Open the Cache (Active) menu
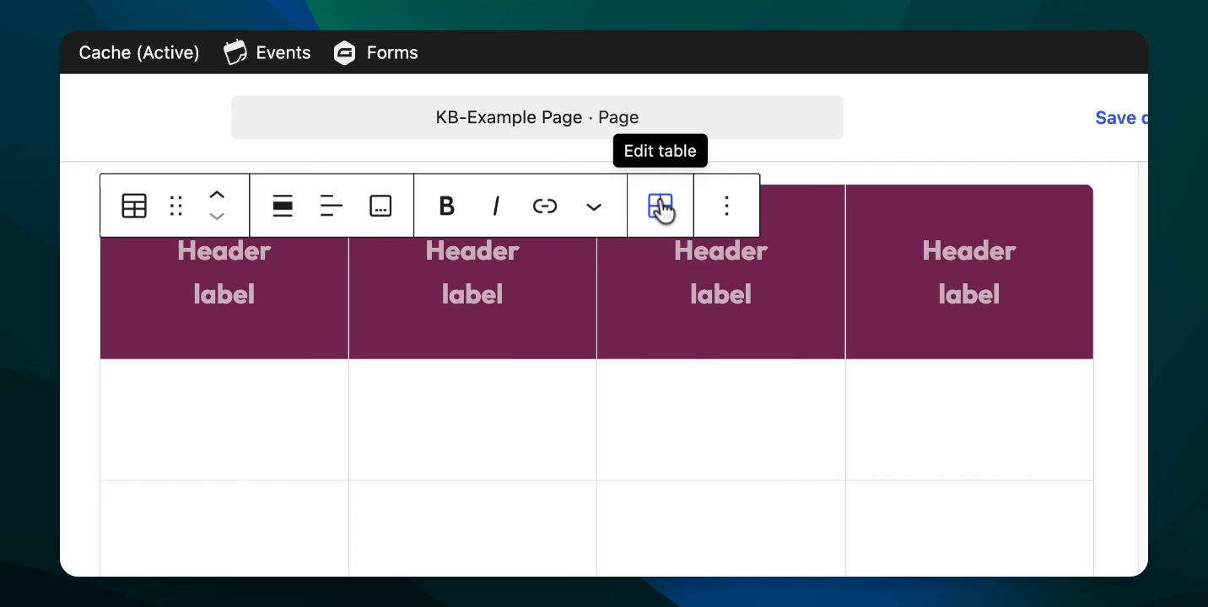The image size is (1208, 607). tap(139, 52)
